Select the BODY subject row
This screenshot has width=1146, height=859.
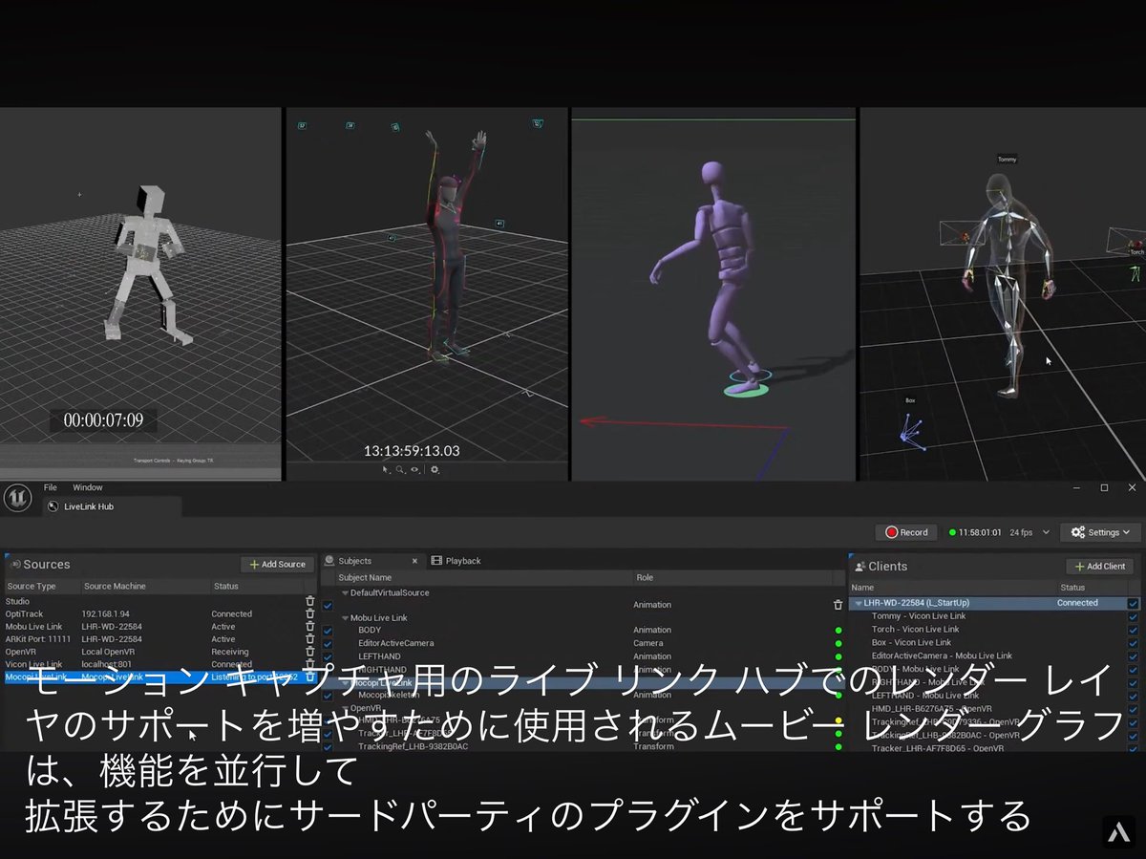tap(583, 631)
